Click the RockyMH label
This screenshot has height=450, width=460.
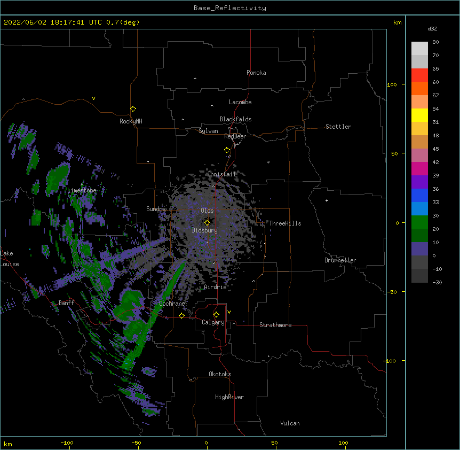[x=131, y=121]
